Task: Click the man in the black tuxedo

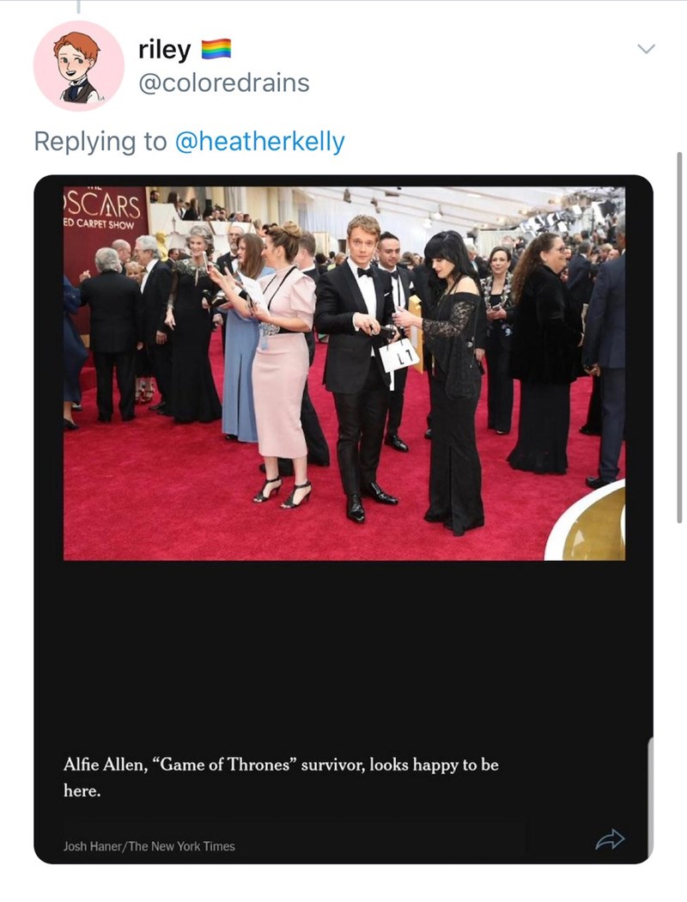Action: 356,361
